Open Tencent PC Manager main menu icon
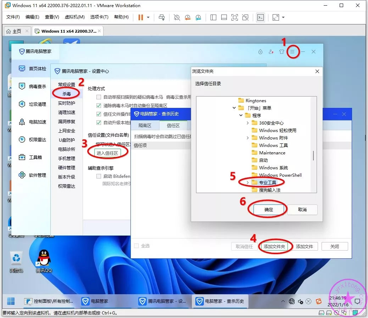 tap(292, 52)
